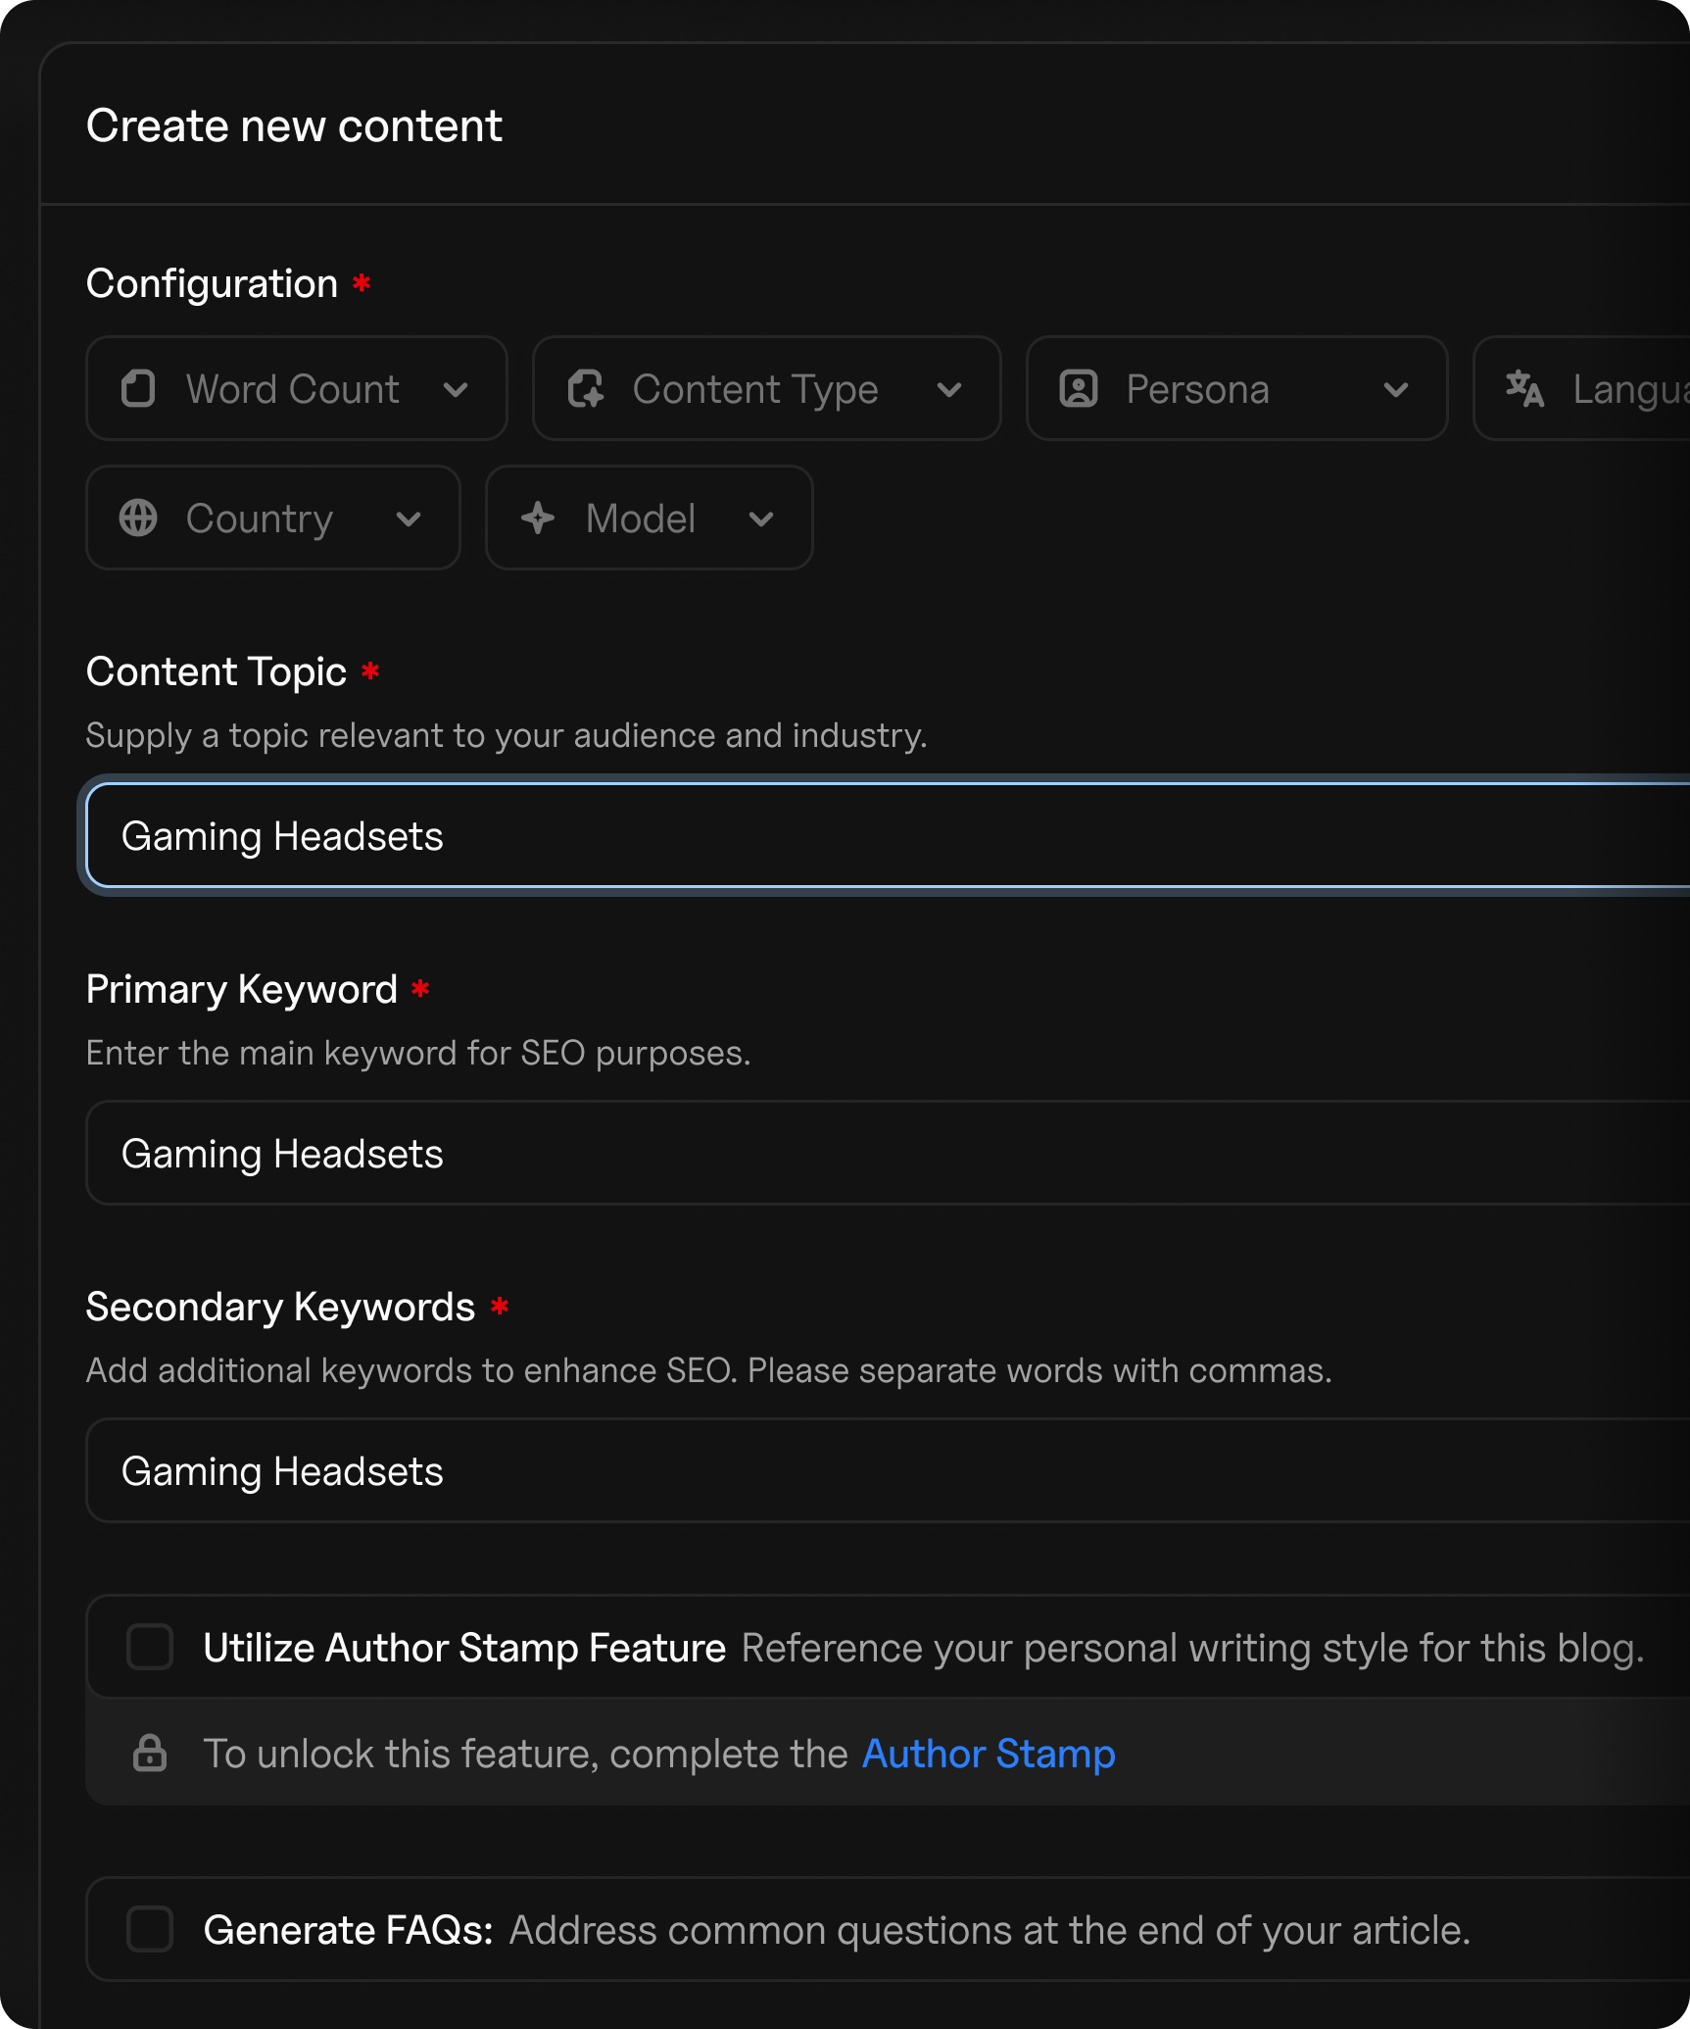Viewport: 1690px width, 2029px height.
Task: Open the Country dropdown chevron
Action: pyautogui.click(x=409, y=520)
